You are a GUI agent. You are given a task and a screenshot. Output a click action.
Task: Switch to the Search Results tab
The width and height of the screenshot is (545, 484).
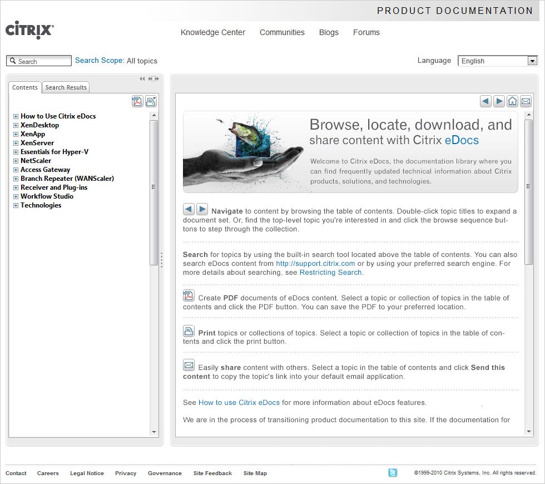66,87
